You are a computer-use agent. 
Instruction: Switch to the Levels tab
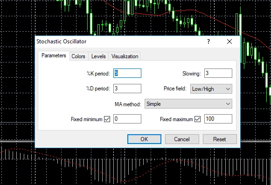tap(98, 56)
